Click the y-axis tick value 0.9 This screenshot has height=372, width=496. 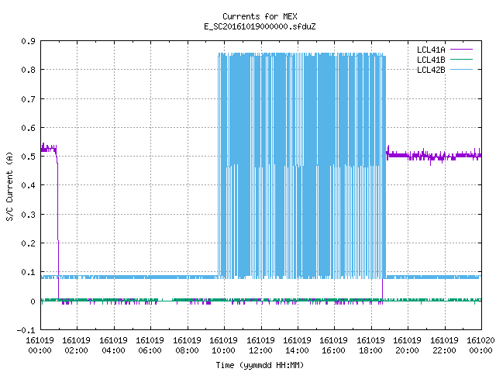coord(28,41)
